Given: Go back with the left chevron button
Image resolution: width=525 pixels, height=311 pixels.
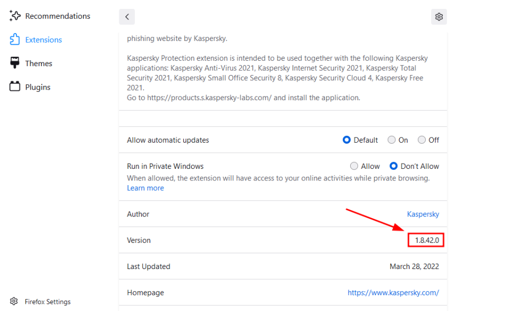Looking at the screenshot, I should [127, 17].
